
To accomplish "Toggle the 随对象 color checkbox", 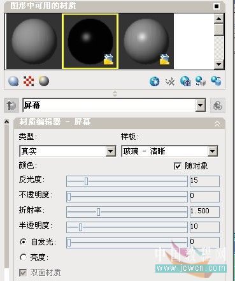I will point(178,166).
